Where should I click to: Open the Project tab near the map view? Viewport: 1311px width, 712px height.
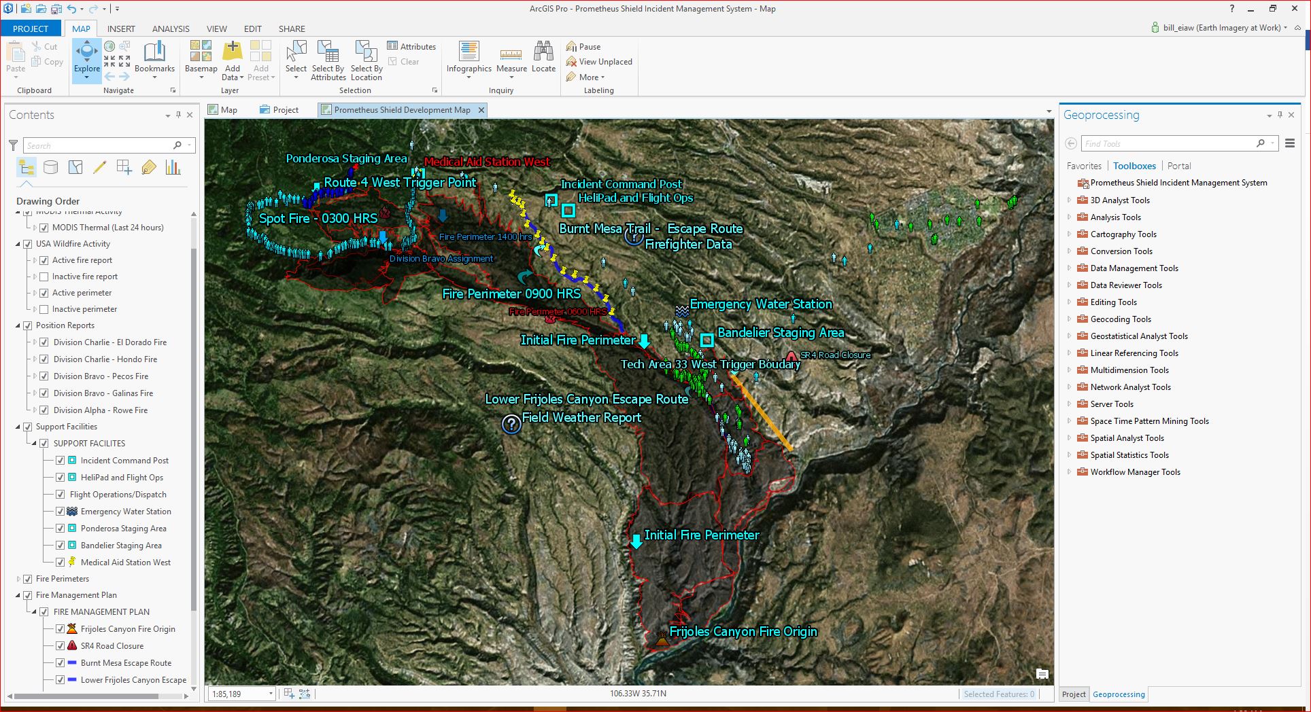pyautogui.click(x=279, y=109)
